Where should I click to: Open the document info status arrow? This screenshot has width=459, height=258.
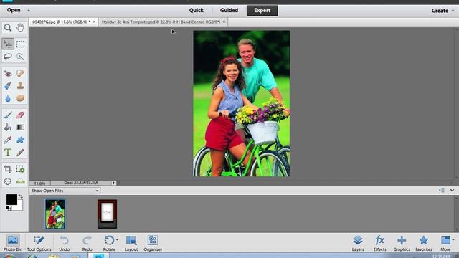tap(113, 183)
